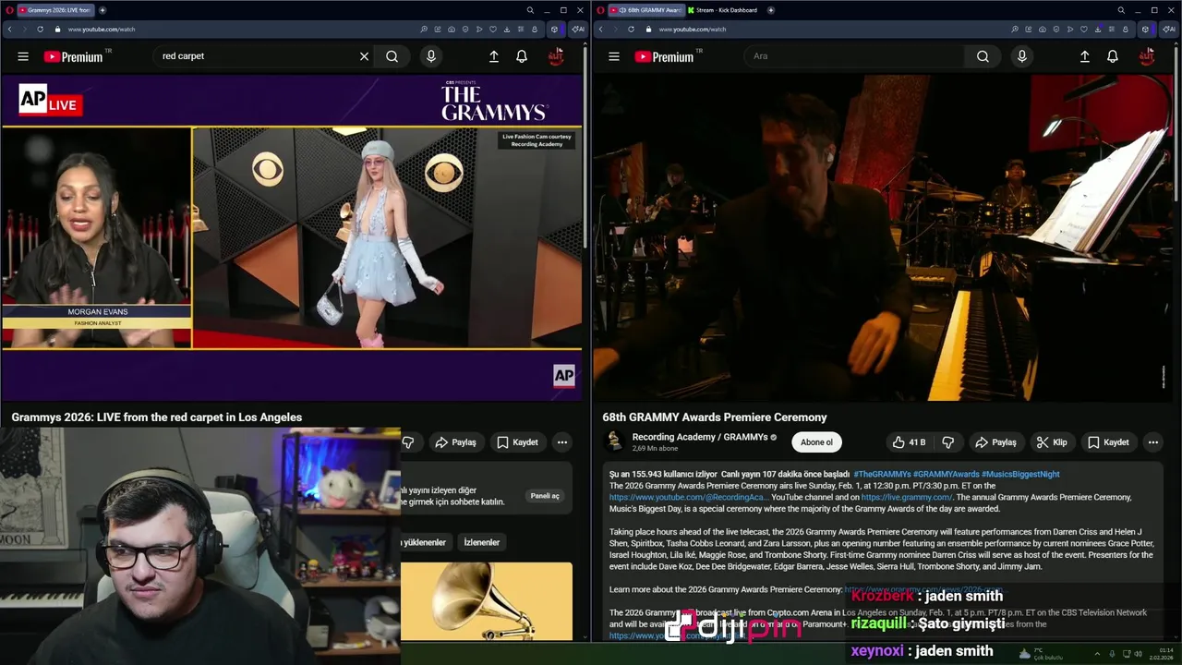Open Aria AI button in right browser
Viewport: 1182px width, 665px height.
click(1168, 29)
